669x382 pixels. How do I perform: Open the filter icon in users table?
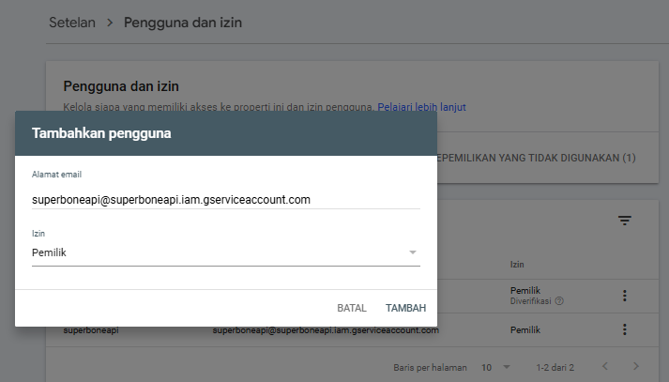(625, 221)
